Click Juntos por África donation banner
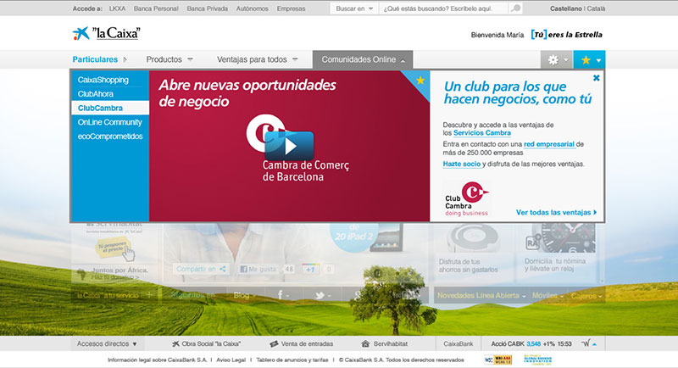Screen dimensions: 678x368 pyautogui.click(x=114, y=273)
